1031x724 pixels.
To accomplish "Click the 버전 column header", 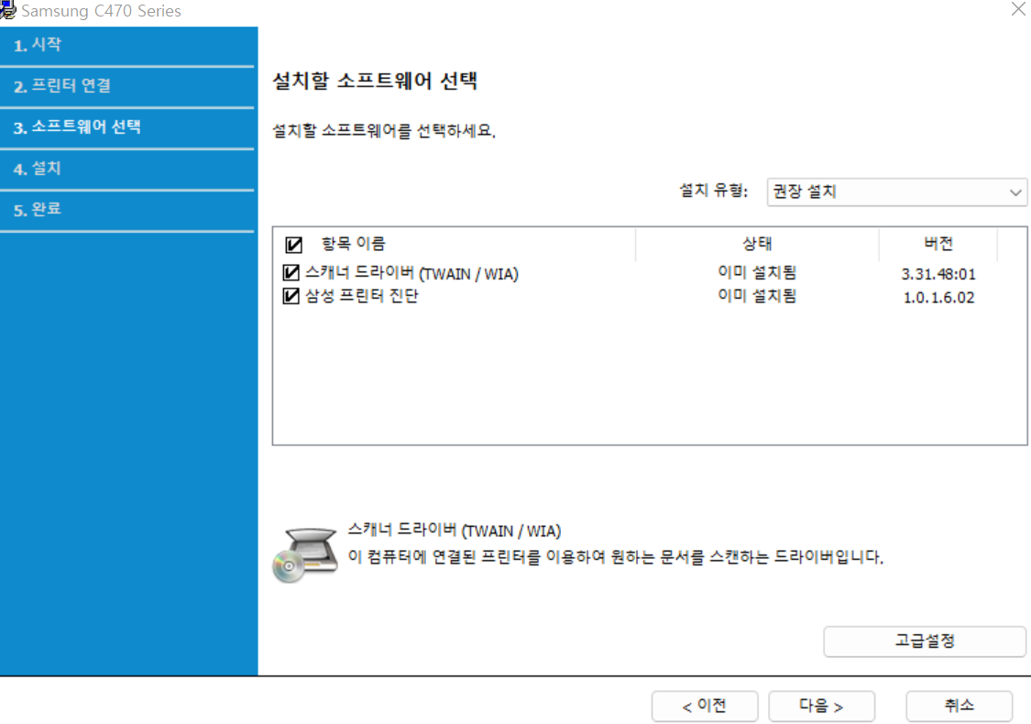I will pyautogui.click(x=938, y=244).
